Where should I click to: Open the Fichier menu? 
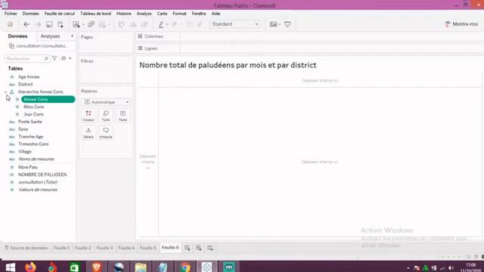coord(11,14)
